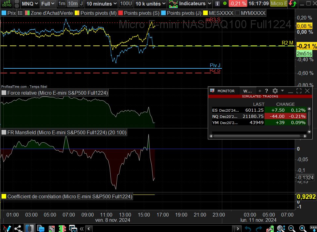This screenshot has height=232, width=317.
Task: Click the Points pivots (M) legend item
Action: (96, 13)
